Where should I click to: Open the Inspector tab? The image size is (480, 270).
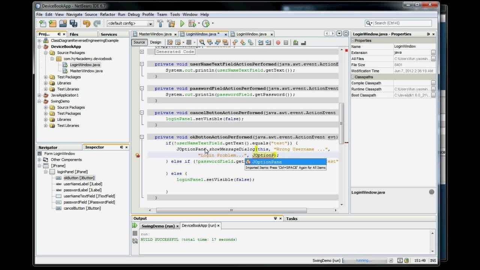pyautogui.click(x=94, y=147)
